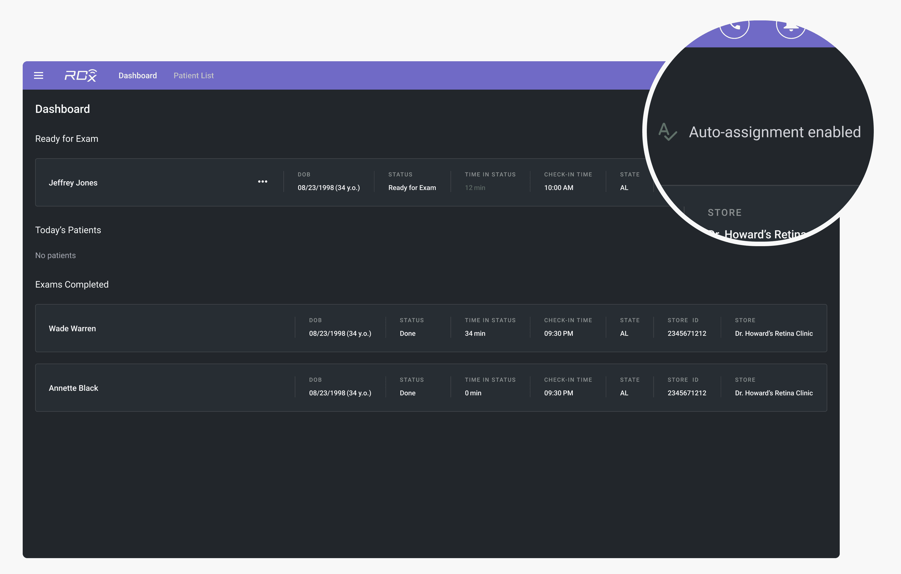
Task: Click the Ready for Exam section heading
Action: coord(67,139)
